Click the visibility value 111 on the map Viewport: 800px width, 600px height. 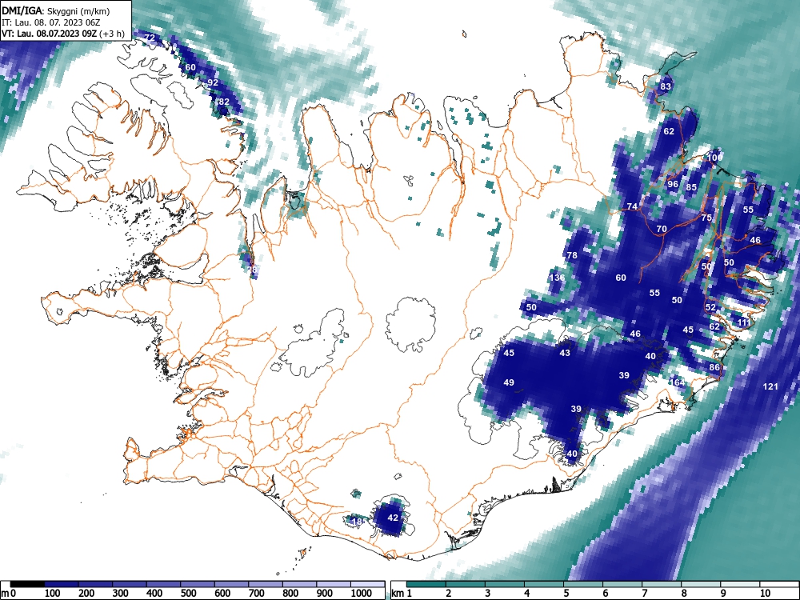(744, 322)
